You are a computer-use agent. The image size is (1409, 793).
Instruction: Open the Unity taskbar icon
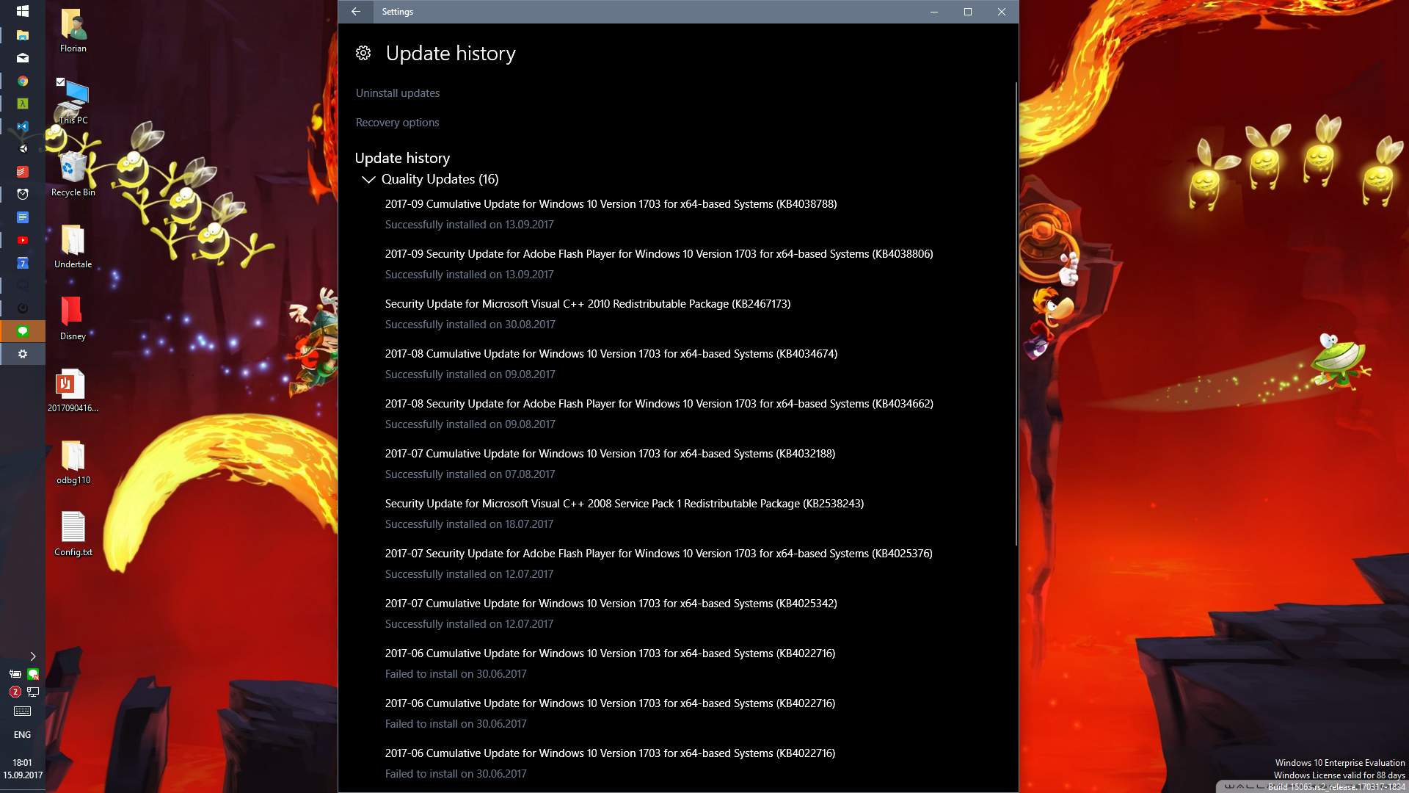click(23, 149)
